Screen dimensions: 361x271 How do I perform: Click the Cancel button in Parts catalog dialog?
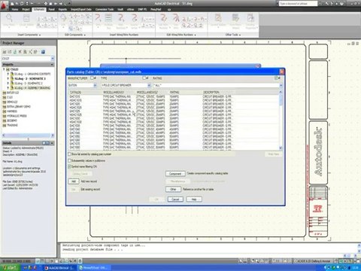coord(175,199)
